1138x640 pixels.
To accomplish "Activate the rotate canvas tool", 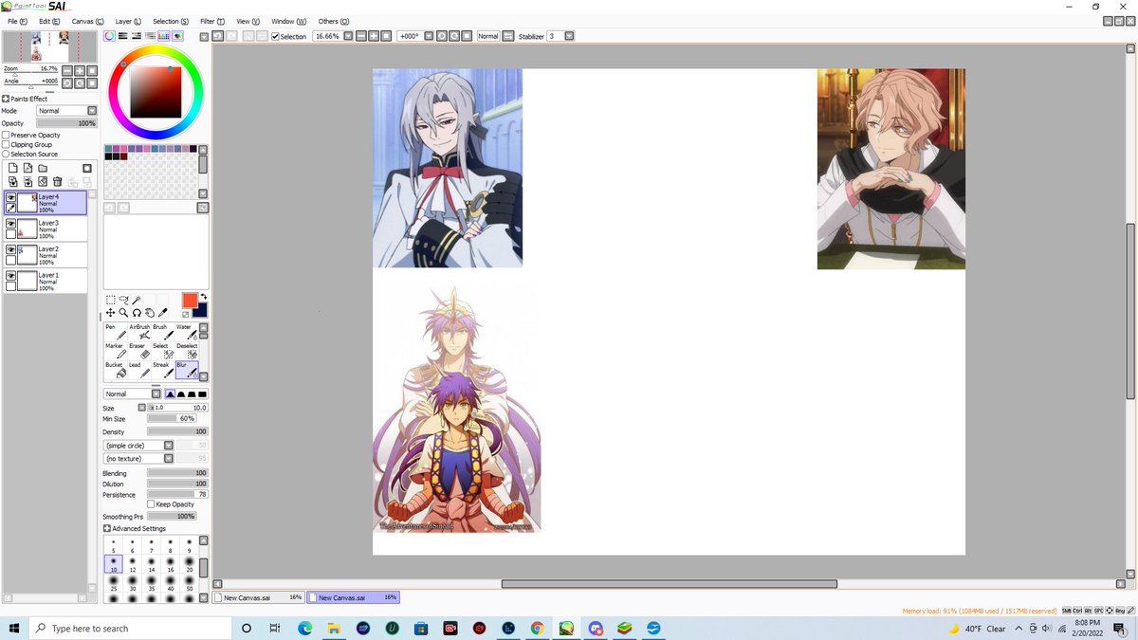I will (137, 312).
